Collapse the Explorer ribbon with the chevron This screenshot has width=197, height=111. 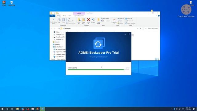click(157, 16)
